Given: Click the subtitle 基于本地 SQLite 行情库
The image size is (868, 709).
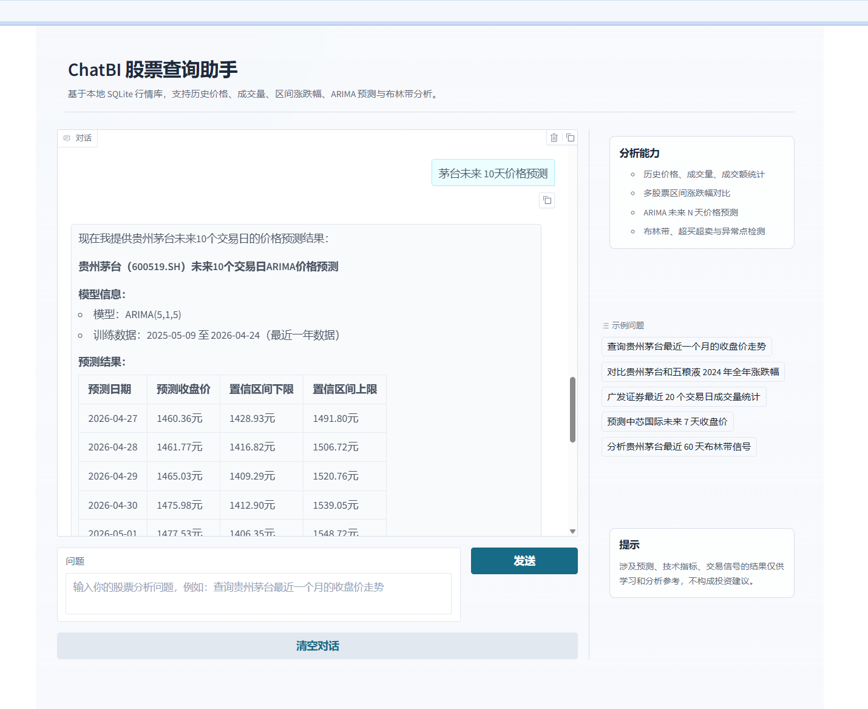Looking at the screenshot, I should coord(115,94).
